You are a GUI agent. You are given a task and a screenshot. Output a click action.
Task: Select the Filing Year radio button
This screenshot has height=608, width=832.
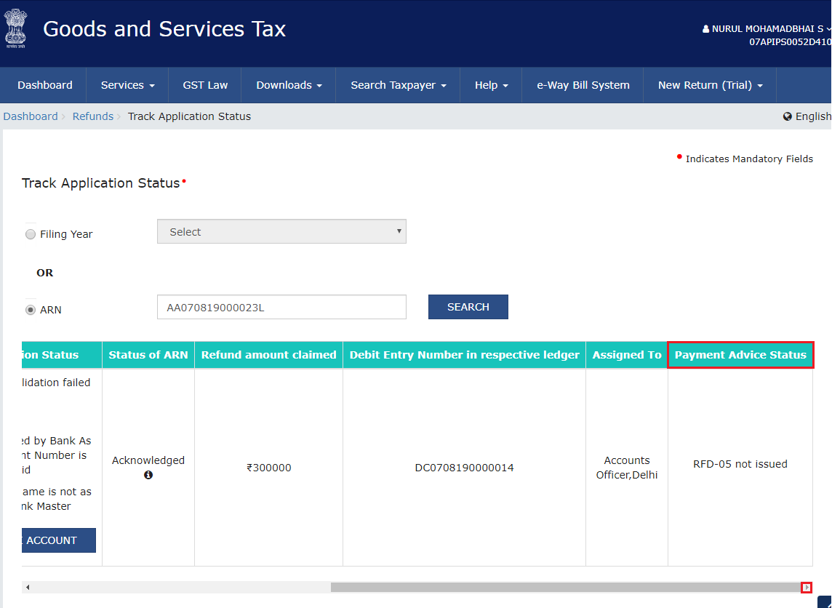tap(31, 234)
